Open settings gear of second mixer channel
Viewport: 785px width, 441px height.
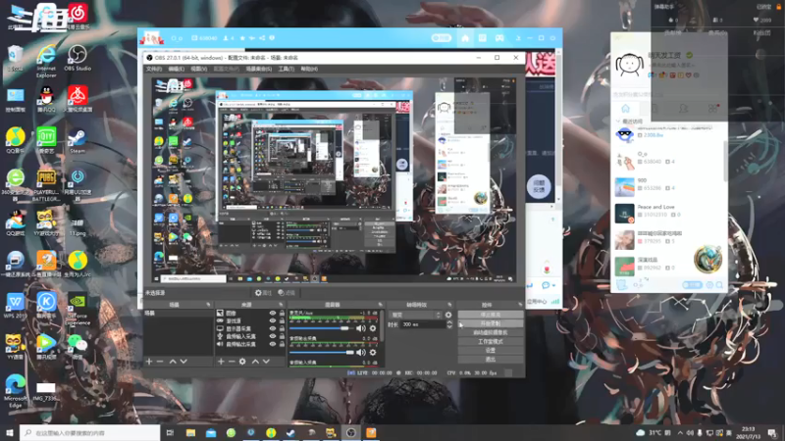(373, 352)
